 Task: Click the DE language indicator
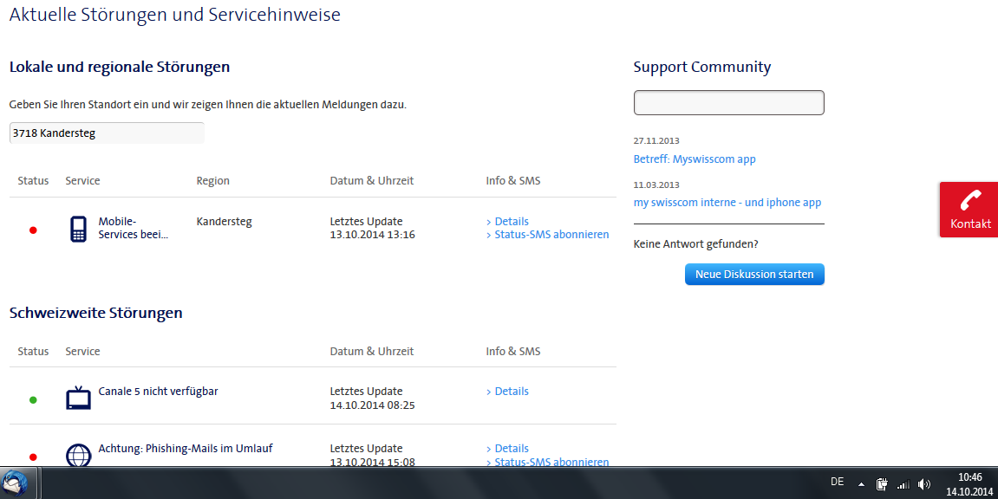(x=837, y=483)
